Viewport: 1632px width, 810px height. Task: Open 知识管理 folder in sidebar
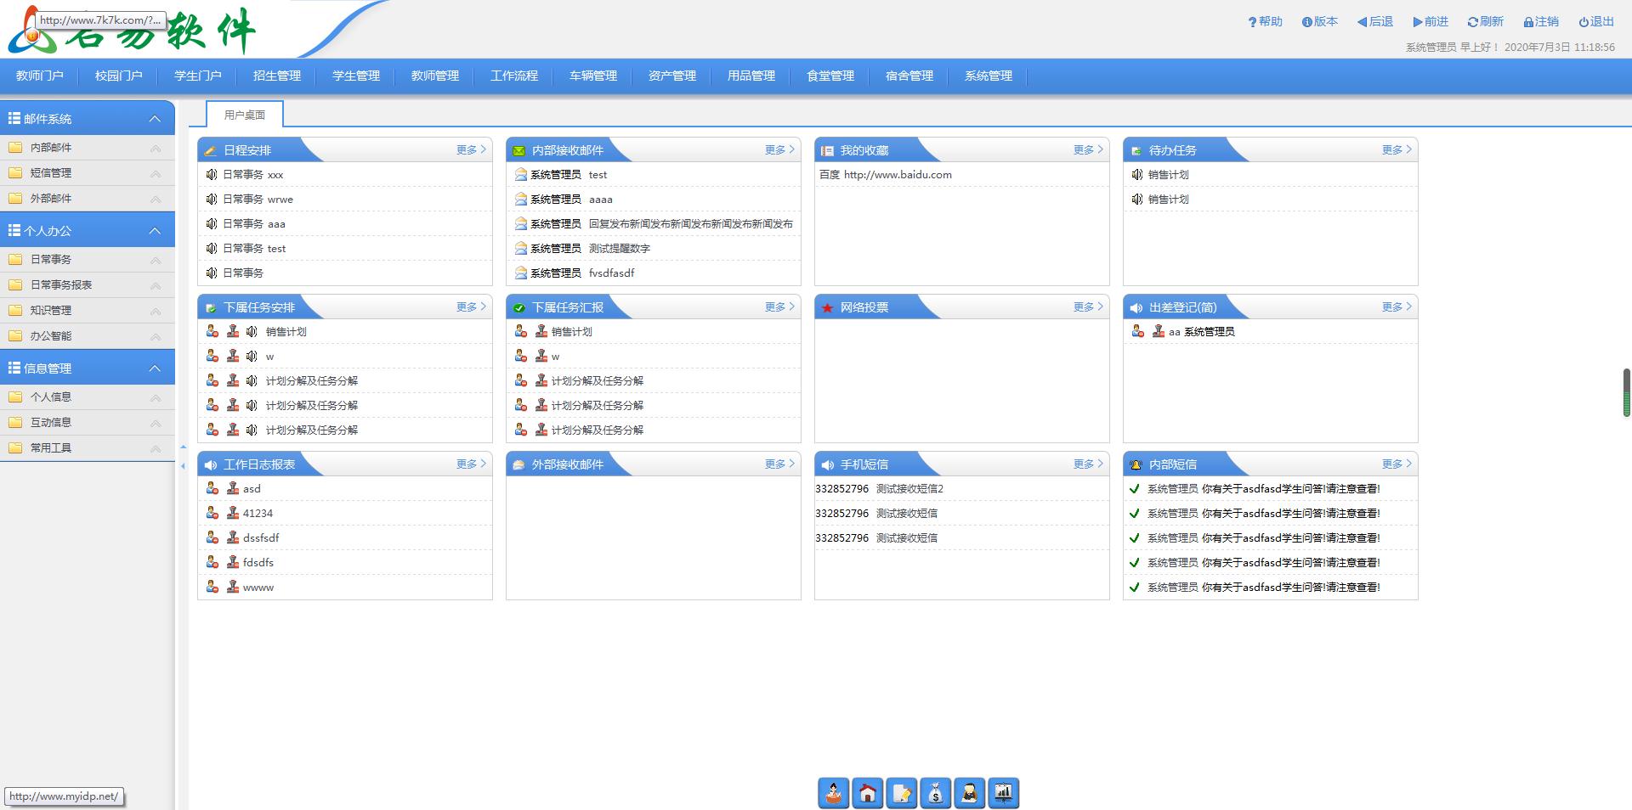click(51, 311)
